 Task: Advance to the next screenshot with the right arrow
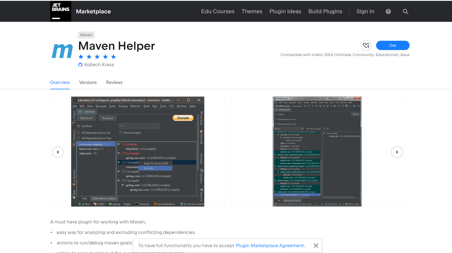[397, 152]
